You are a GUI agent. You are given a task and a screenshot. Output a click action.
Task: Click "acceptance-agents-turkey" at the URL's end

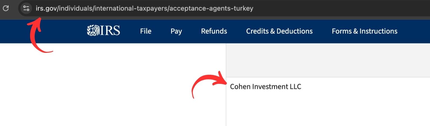click(211, 8)
